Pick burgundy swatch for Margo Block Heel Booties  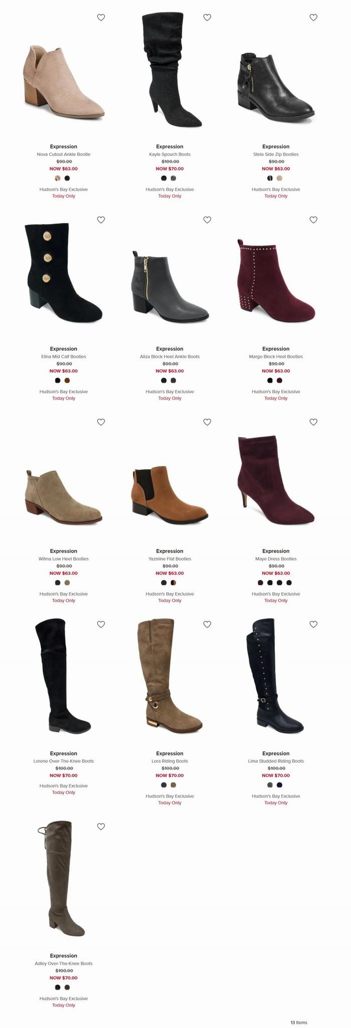coord(280,380)
